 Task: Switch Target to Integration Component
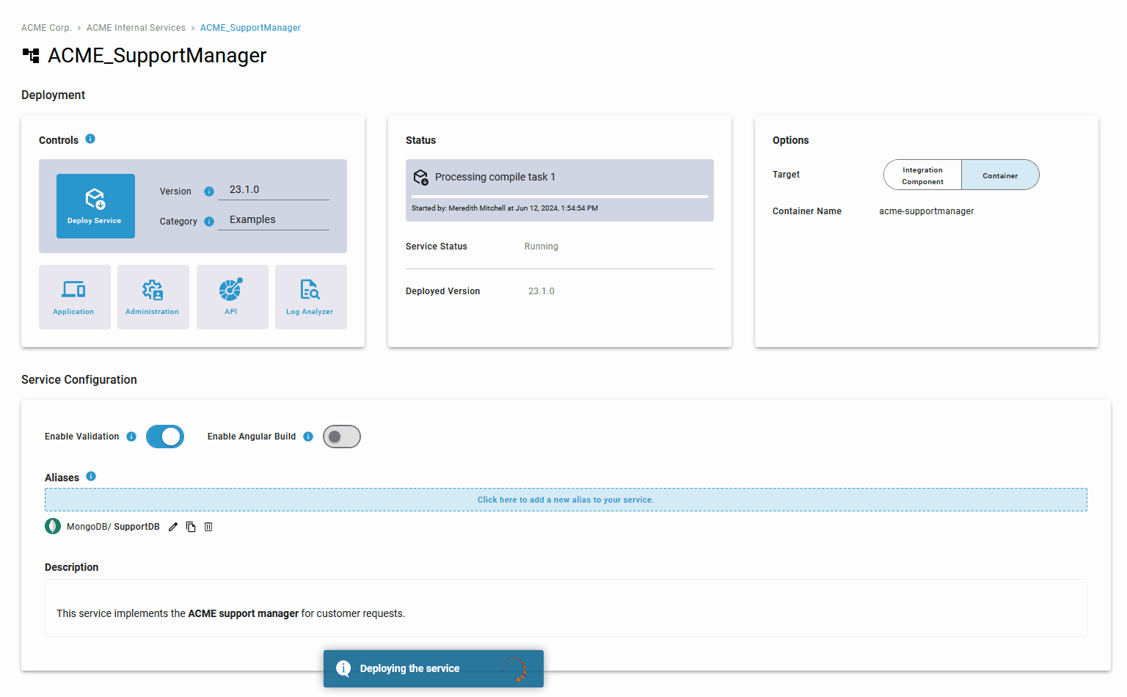point(922,175)
